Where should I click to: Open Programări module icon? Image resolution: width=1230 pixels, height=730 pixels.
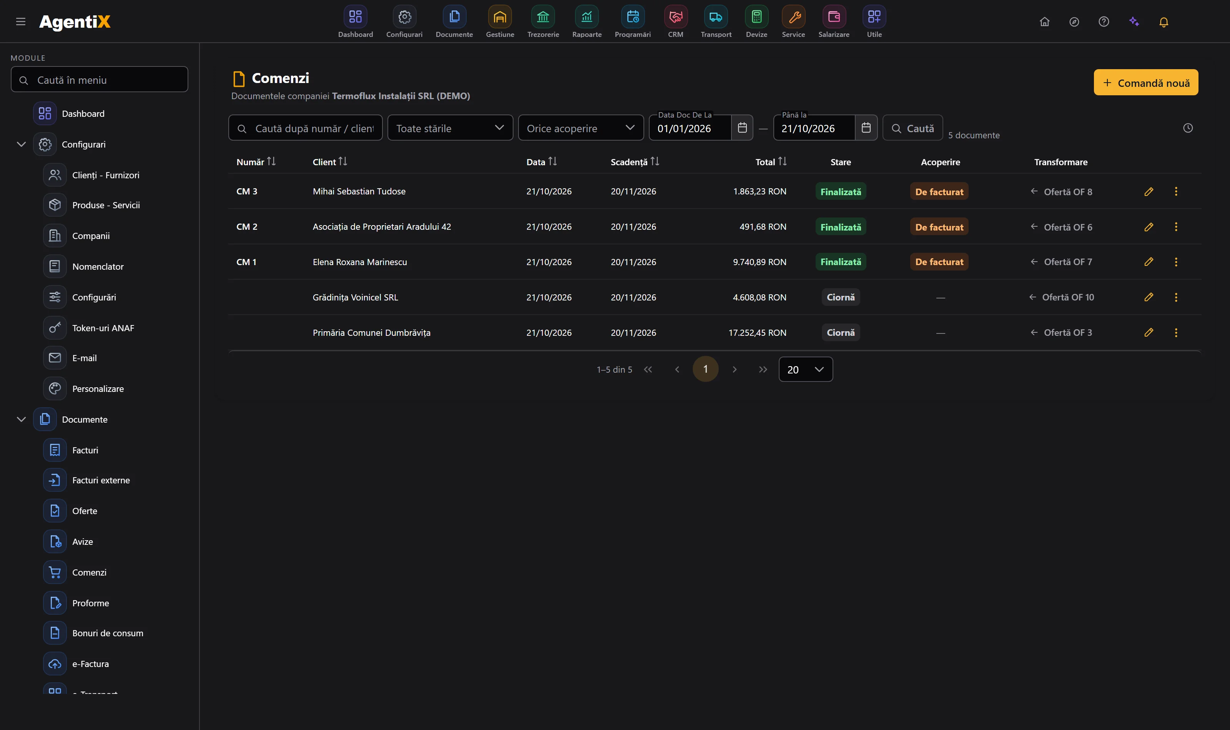(633, 17)
